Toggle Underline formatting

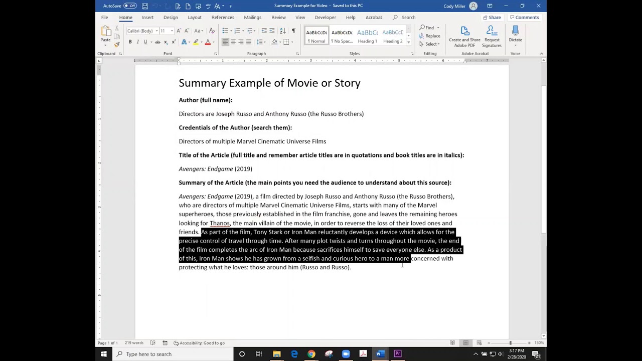(145, 42)
